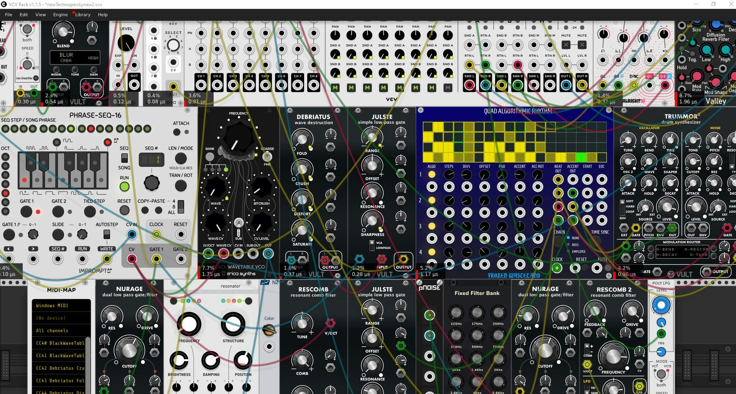The width and height of the screenshot is (736, 394).
Task: Click Phrase-Seq-16 CLOCK input jack
Action: pyautogui.click(x=156, y=234)
